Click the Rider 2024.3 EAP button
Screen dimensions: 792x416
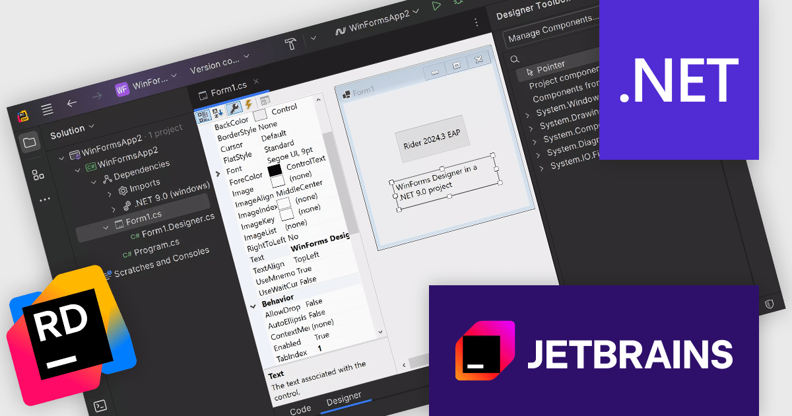(432, 138)
